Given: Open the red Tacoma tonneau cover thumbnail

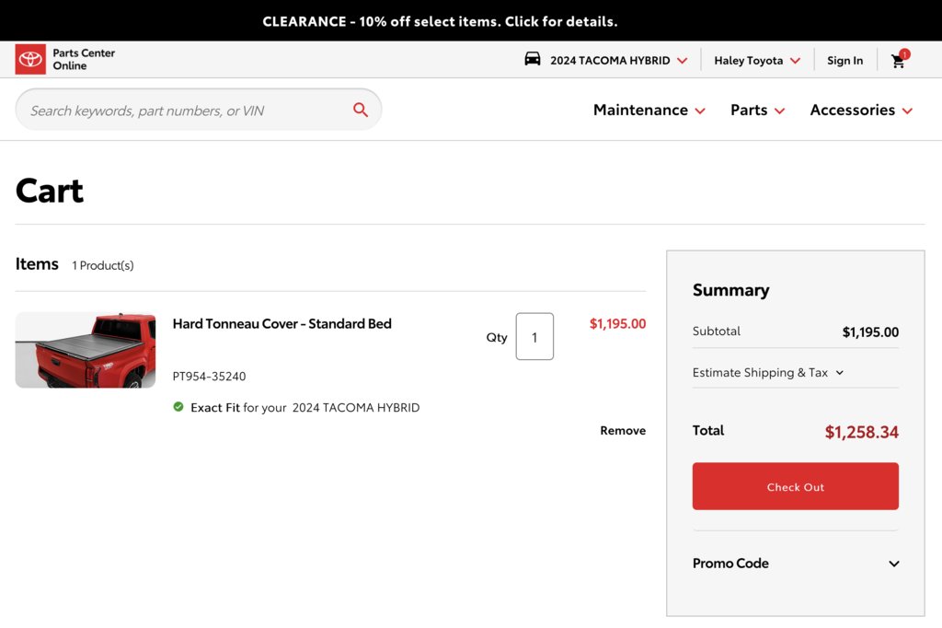Looking at the screenshot, I should (86, 350).
